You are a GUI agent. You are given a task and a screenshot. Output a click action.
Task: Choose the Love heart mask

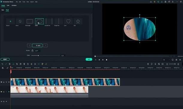pos(68,21)
